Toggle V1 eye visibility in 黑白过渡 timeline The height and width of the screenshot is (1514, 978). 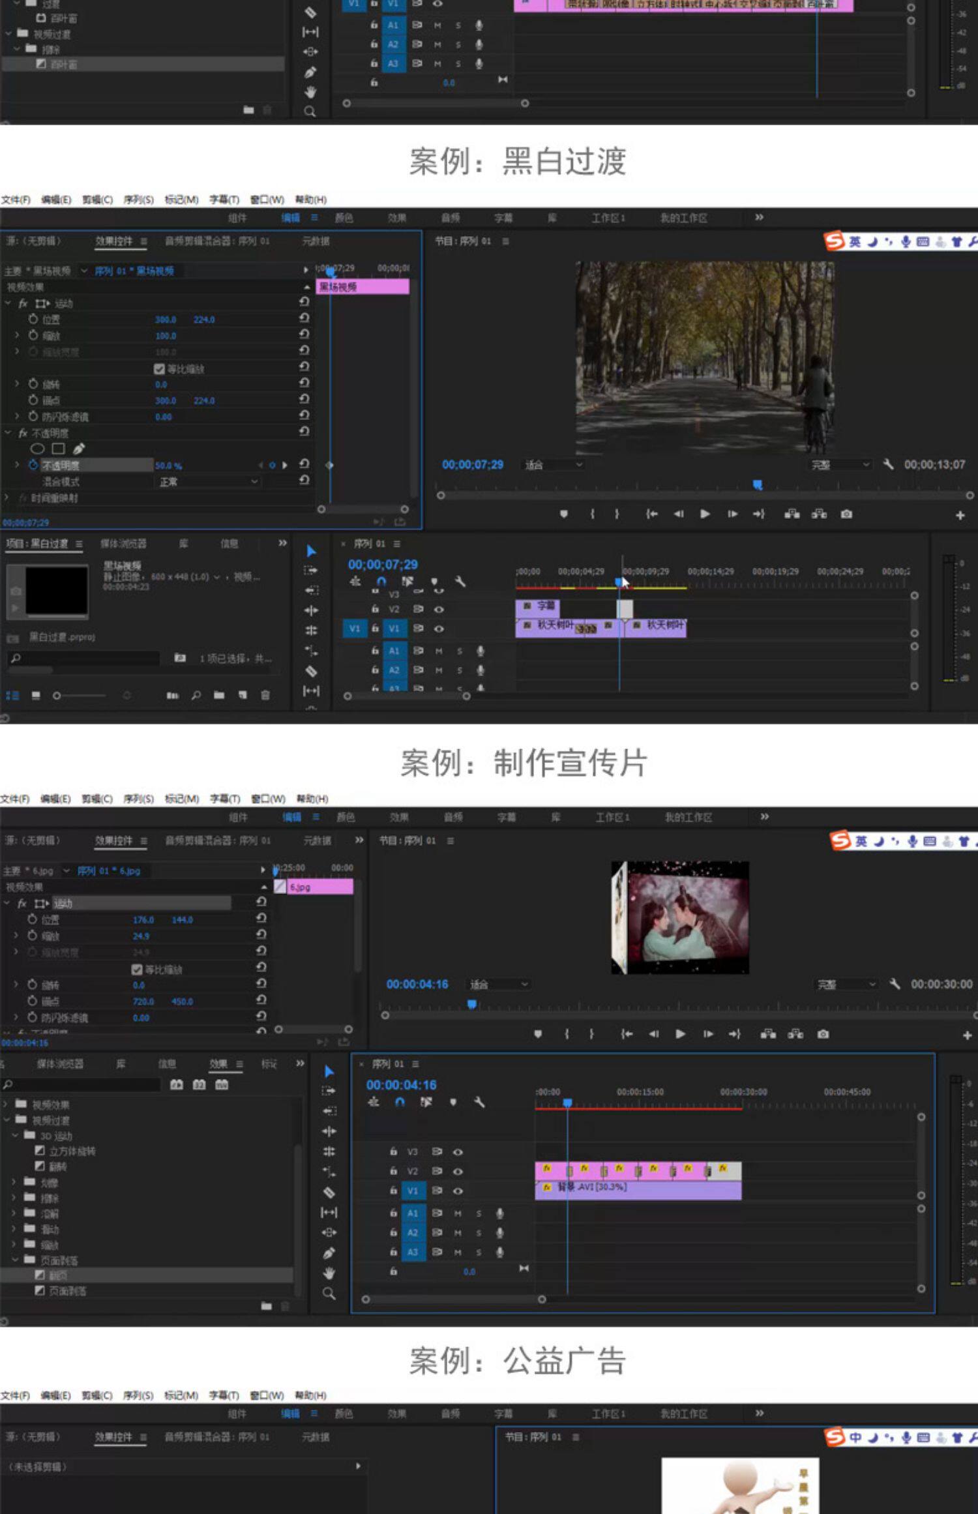click(x=439, y=629)
